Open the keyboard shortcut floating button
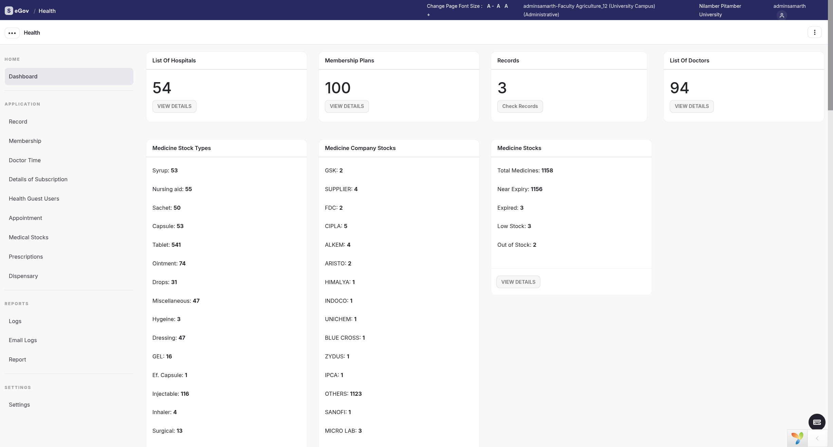833x447 pixels. (x=817, y=422)
